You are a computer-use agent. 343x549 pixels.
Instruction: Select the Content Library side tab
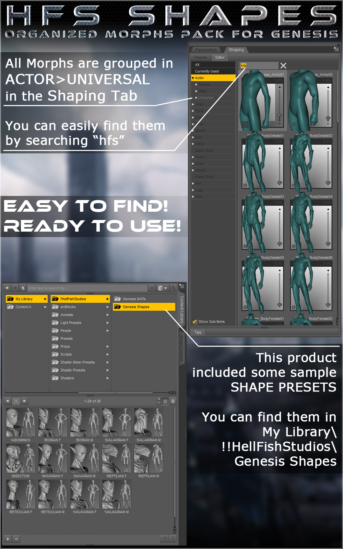182,309
